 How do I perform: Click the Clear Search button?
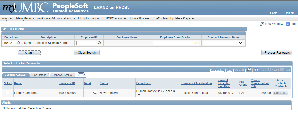pos(87,53)
